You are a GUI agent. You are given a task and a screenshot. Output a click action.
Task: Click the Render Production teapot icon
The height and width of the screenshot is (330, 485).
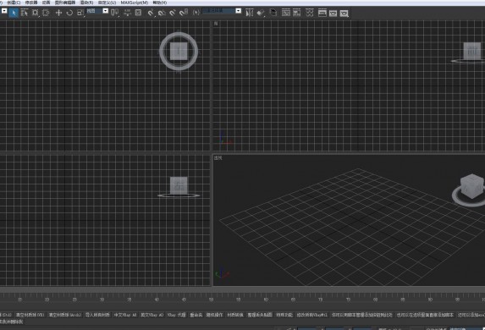[344, 13]
